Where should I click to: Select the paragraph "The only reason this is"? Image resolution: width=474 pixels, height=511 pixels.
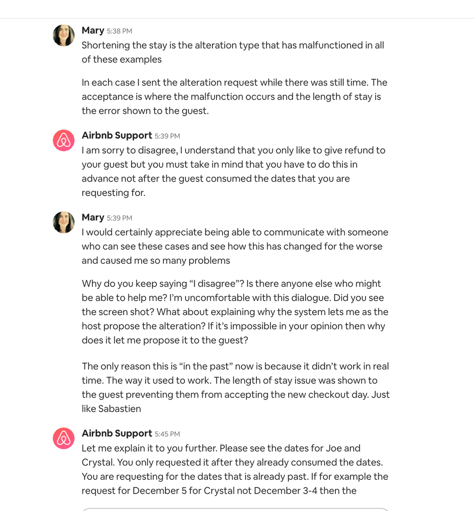pyautogui.click(x=235, y=387)
